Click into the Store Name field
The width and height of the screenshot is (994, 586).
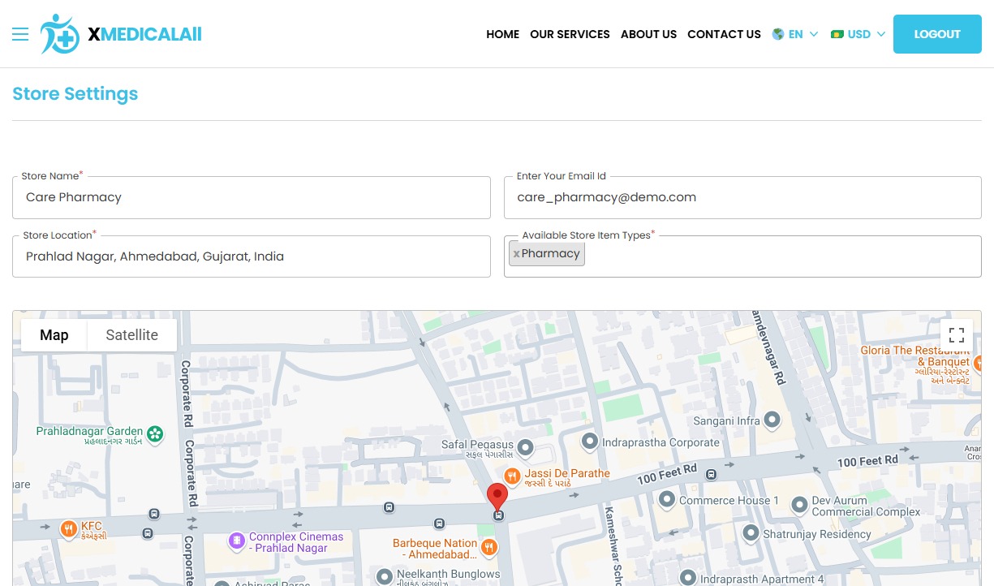(x=252, y=197)
